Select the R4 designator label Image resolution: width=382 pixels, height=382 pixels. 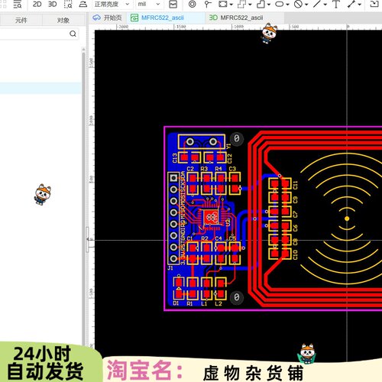tap(219, 169)
